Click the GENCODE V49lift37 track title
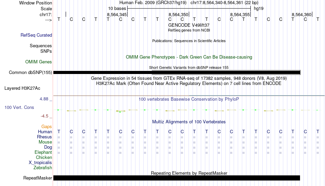The image size is (325, 186). pos(189,25)
